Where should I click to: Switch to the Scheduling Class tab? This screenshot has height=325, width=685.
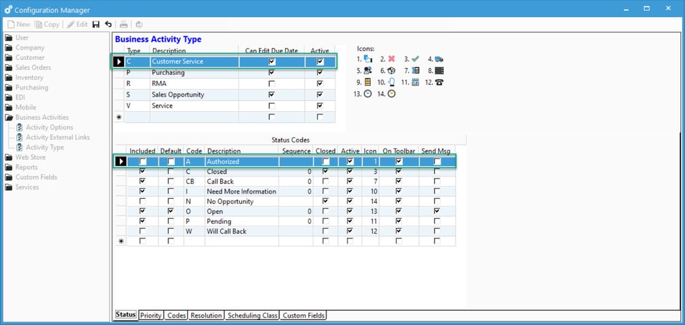click(x=252, y=315)
